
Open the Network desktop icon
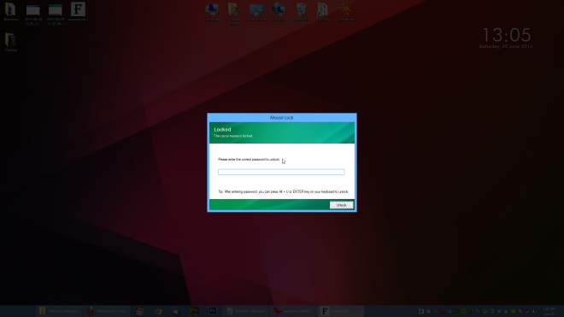[x=279, y=12]
